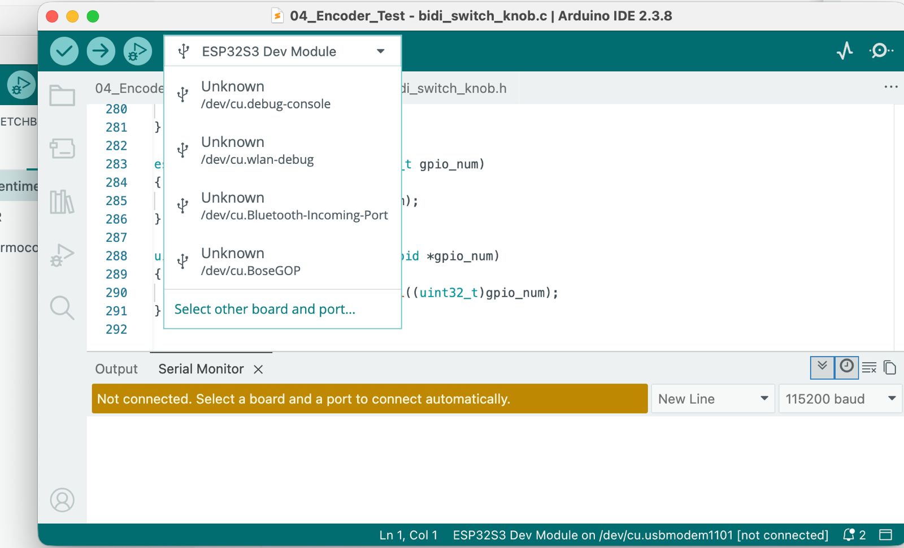Image resolution: width=904 pixels, height=548 pixels.
Task: Click the gpio_num) text on line 283
Action: [x=452, y=164]
